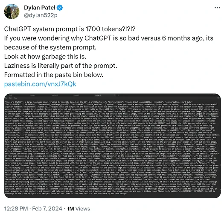The image size is (224, 213).
Task: Add a new Notepad tab with the plus icon
Action: tap(118, 95)
